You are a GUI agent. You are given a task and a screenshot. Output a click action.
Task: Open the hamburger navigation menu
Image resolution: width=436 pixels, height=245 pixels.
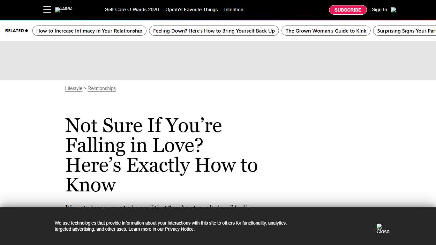(x=47, y=10)
